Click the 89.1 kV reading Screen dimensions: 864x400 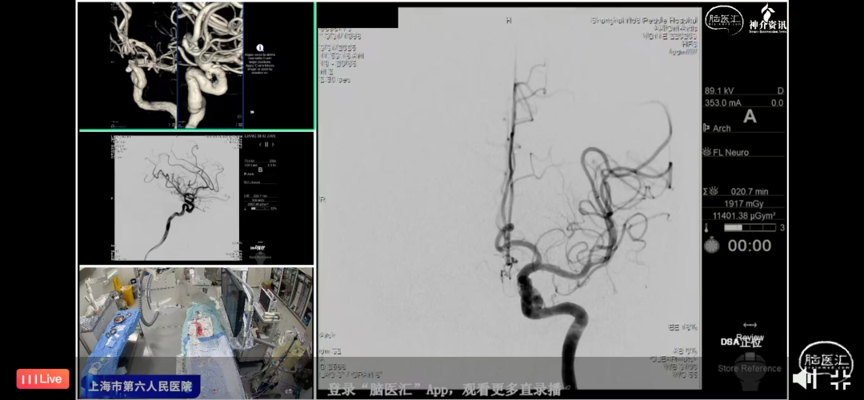(719, 91)
